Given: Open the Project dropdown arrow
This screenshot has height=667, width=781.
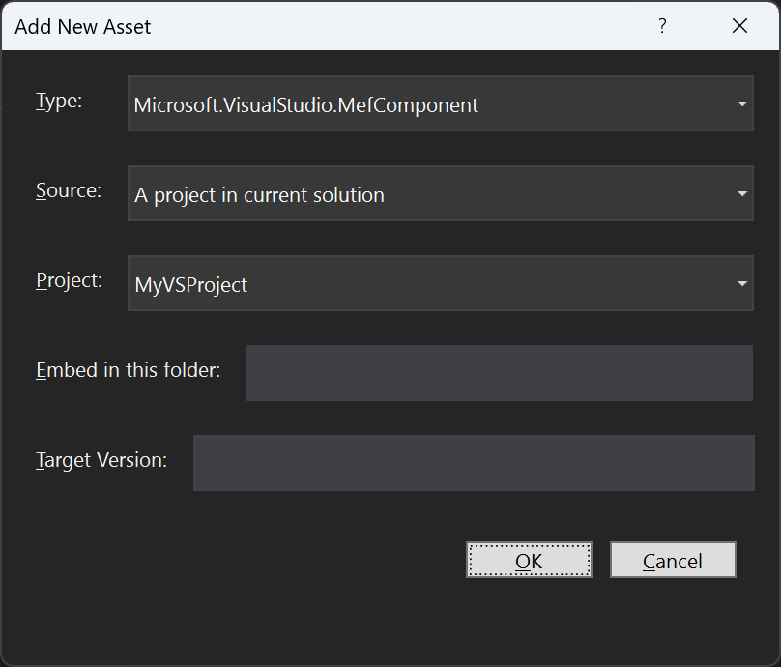Looking at the screenshot, I should point(742,283).
